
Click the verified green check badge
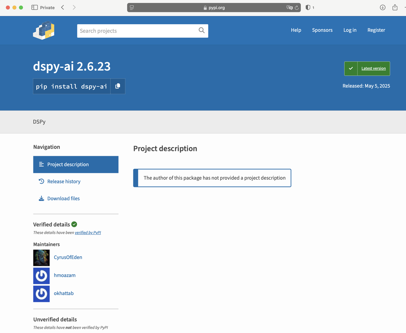tap(74, 224)
